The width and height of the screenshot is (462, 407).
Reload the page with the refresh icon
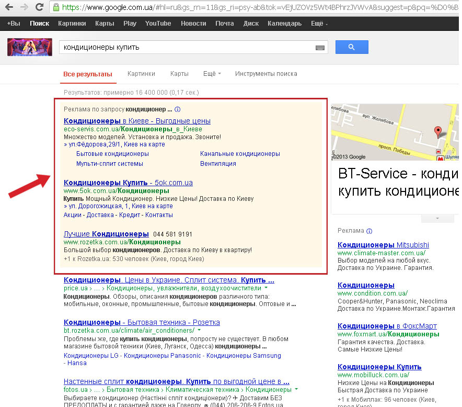[x=40, y=7]
